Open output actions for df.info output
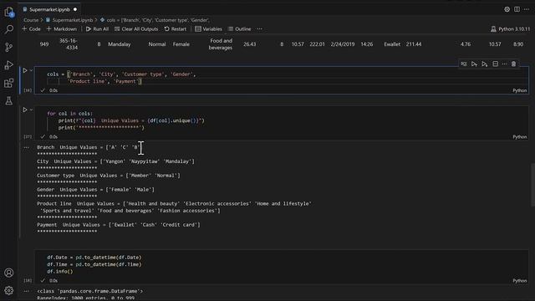 point(26,291)
